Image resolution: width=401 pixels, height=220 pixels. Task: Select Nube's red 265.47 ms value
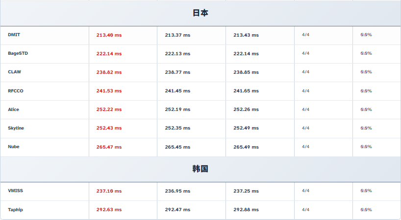click(x=109, y=147)
